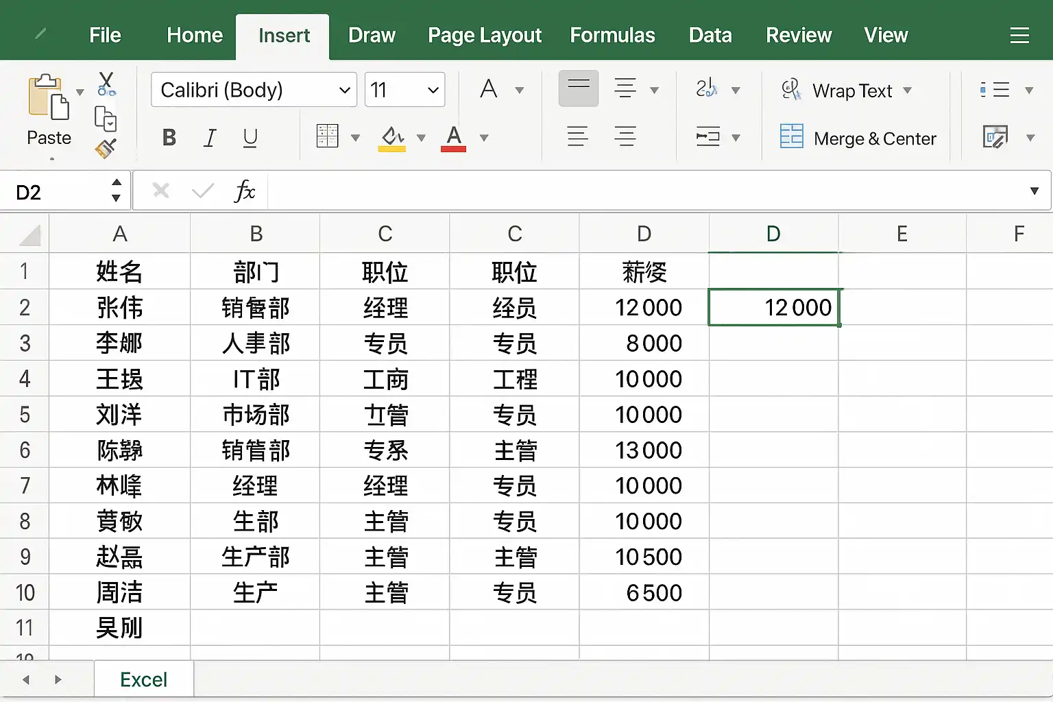
Task: Click the Borders grid icon
Action: (x=327, y=136)
